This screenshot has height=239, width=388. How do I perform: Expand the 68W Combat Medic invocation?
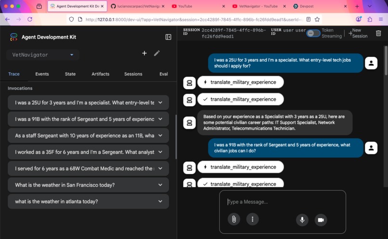point(89,169)
